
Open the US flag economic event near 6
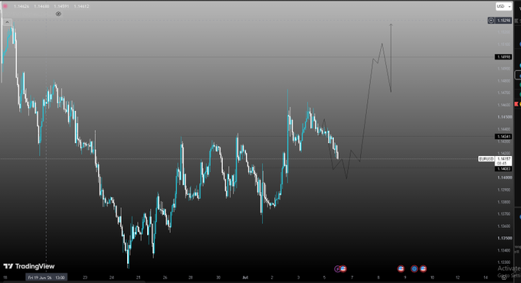click(x=343, y=268)
